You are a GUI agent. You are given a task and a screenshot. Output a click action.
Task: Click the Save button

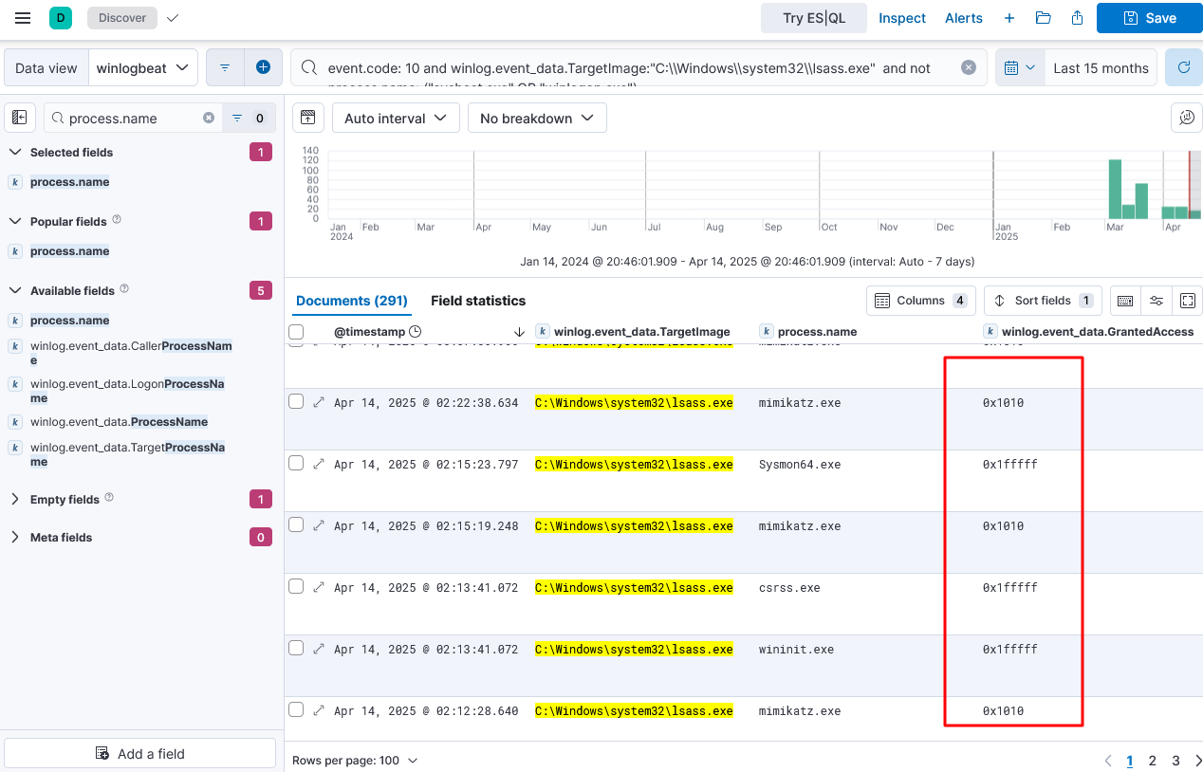point(1149,18)
